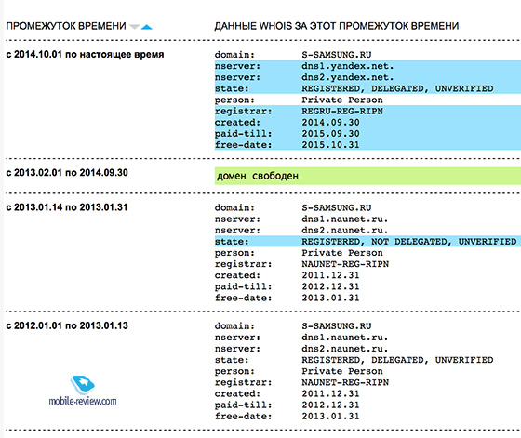Click the green 'домен свободен' bar
The height and width of the screenshot is (438, 521).
[367, 176]
